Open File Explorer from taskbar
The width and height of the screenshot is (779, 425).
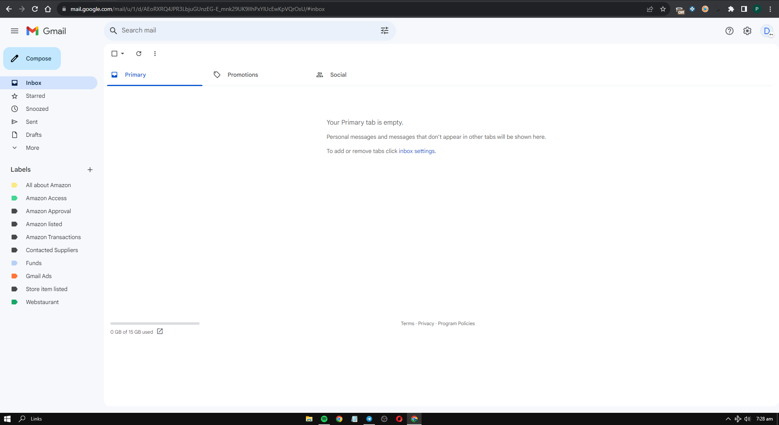309,419
